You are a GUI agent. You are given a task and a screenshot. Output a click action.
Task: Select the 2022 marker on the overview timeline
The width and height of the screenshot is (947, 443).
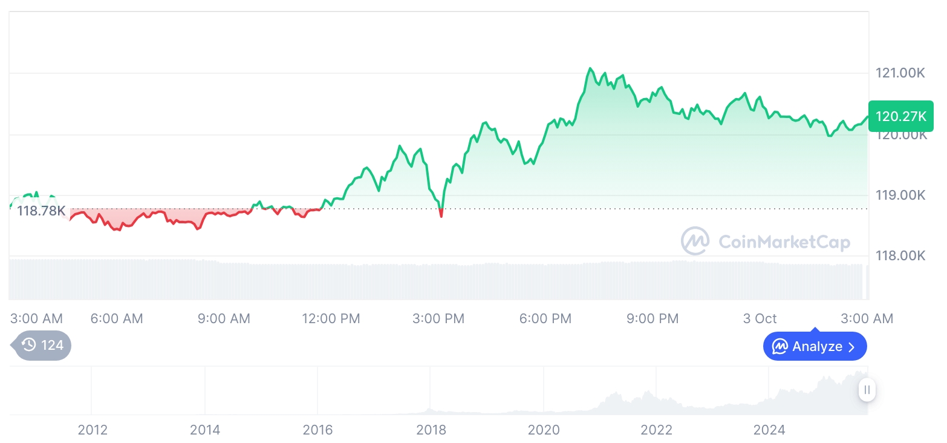(x=656, y=430)
